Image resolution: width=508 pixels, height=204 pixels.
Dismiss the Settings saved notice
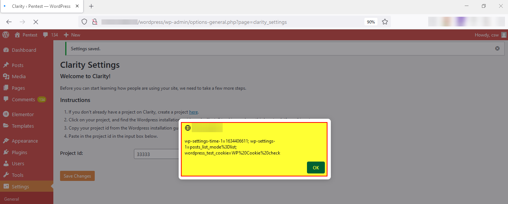pyautogui.click(x=497, y=48)
